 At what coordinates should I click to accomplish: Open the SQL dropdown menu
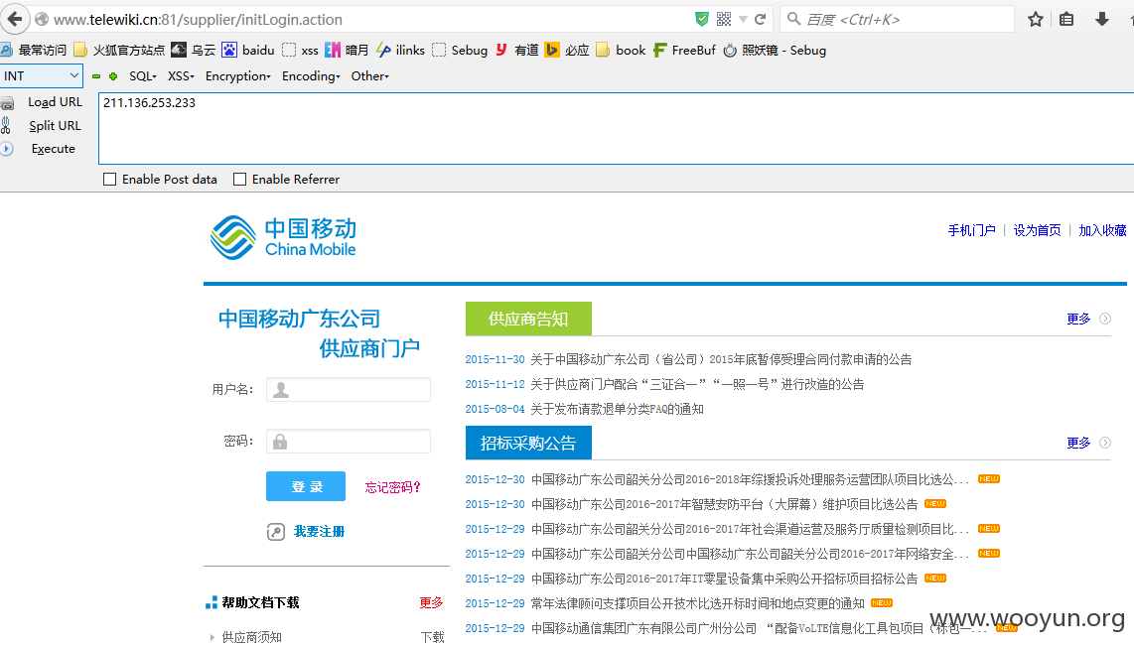tap(142, 75)
